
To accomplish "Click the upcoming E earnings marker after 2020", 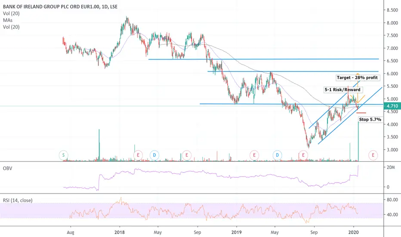I will (373, 155).
